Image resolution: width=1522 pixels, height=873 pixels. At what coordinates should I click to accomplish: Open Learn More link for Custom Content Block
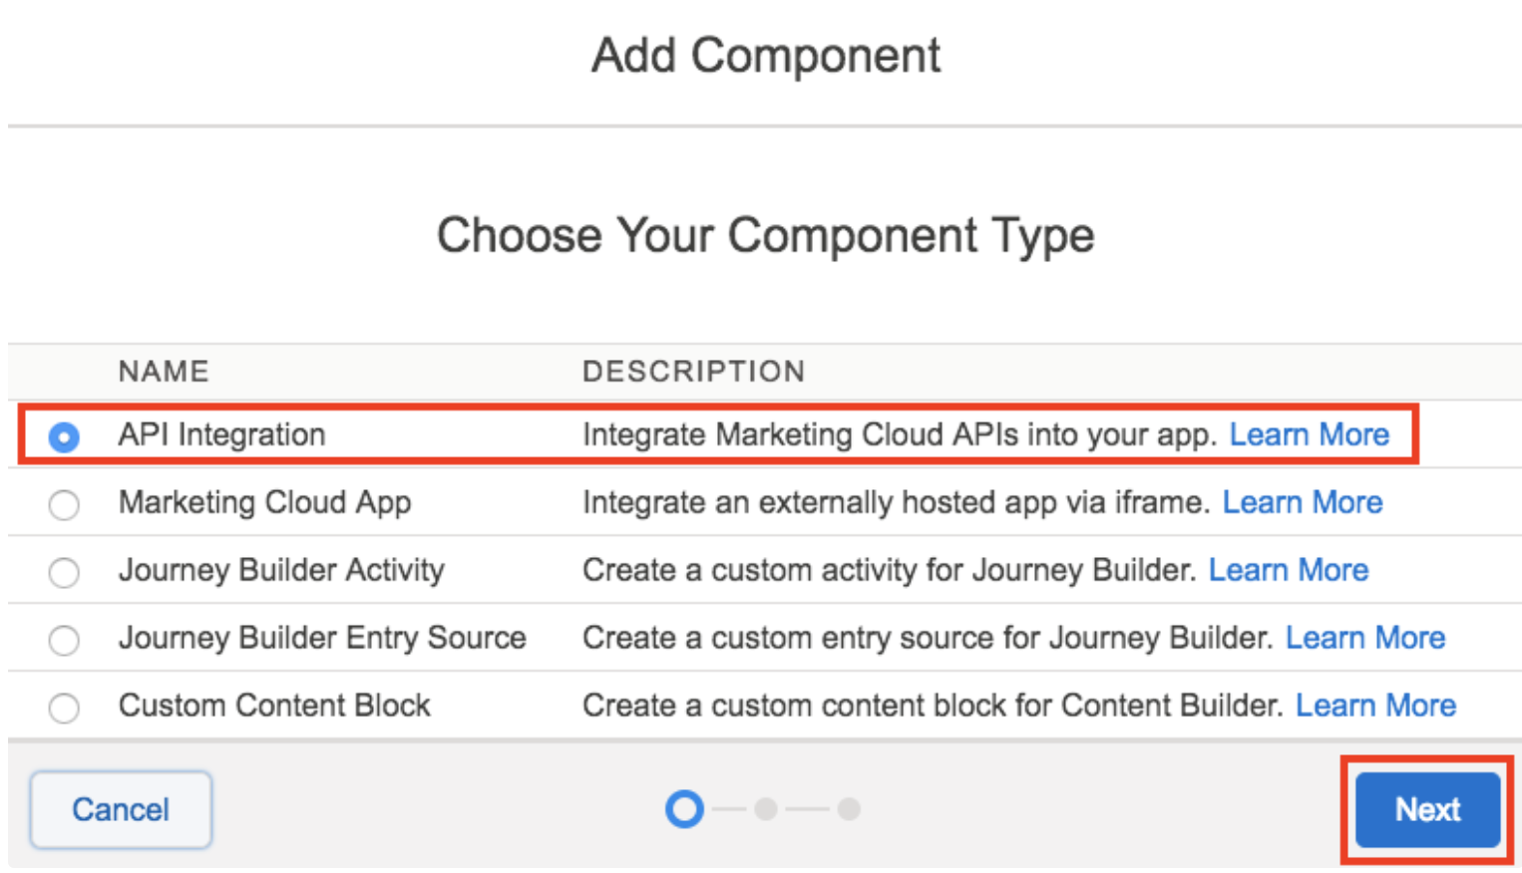[1374, 706]
